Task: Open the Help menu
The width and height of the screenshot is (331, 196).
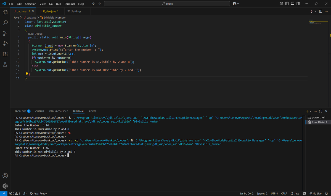Action: point(81,4)
